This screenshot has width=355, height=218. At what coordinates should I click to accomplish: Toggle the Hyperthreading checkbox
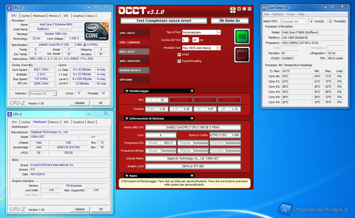[x=179, y=61]
